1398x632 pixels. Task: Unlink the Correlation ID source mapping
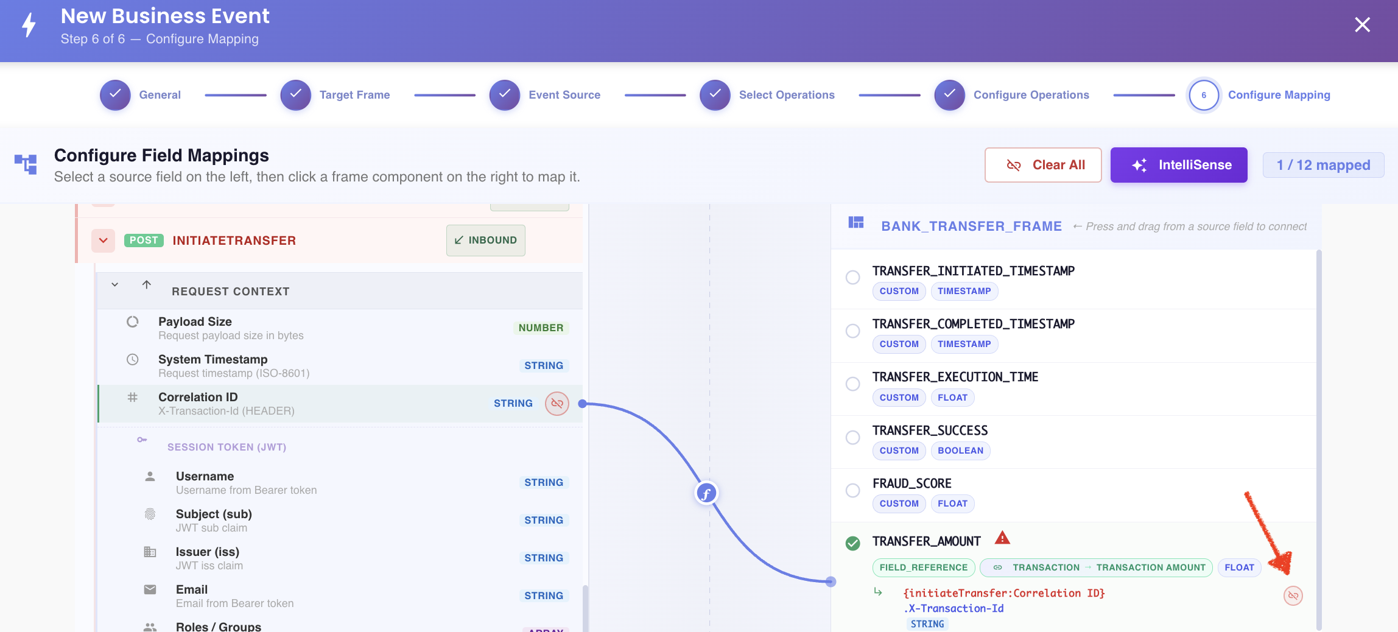[x=557, y=403]
